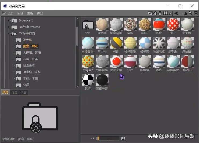This screenshot has width=199, height=143.
Task: Show favorites with the star icon
Action: [170, 13]
